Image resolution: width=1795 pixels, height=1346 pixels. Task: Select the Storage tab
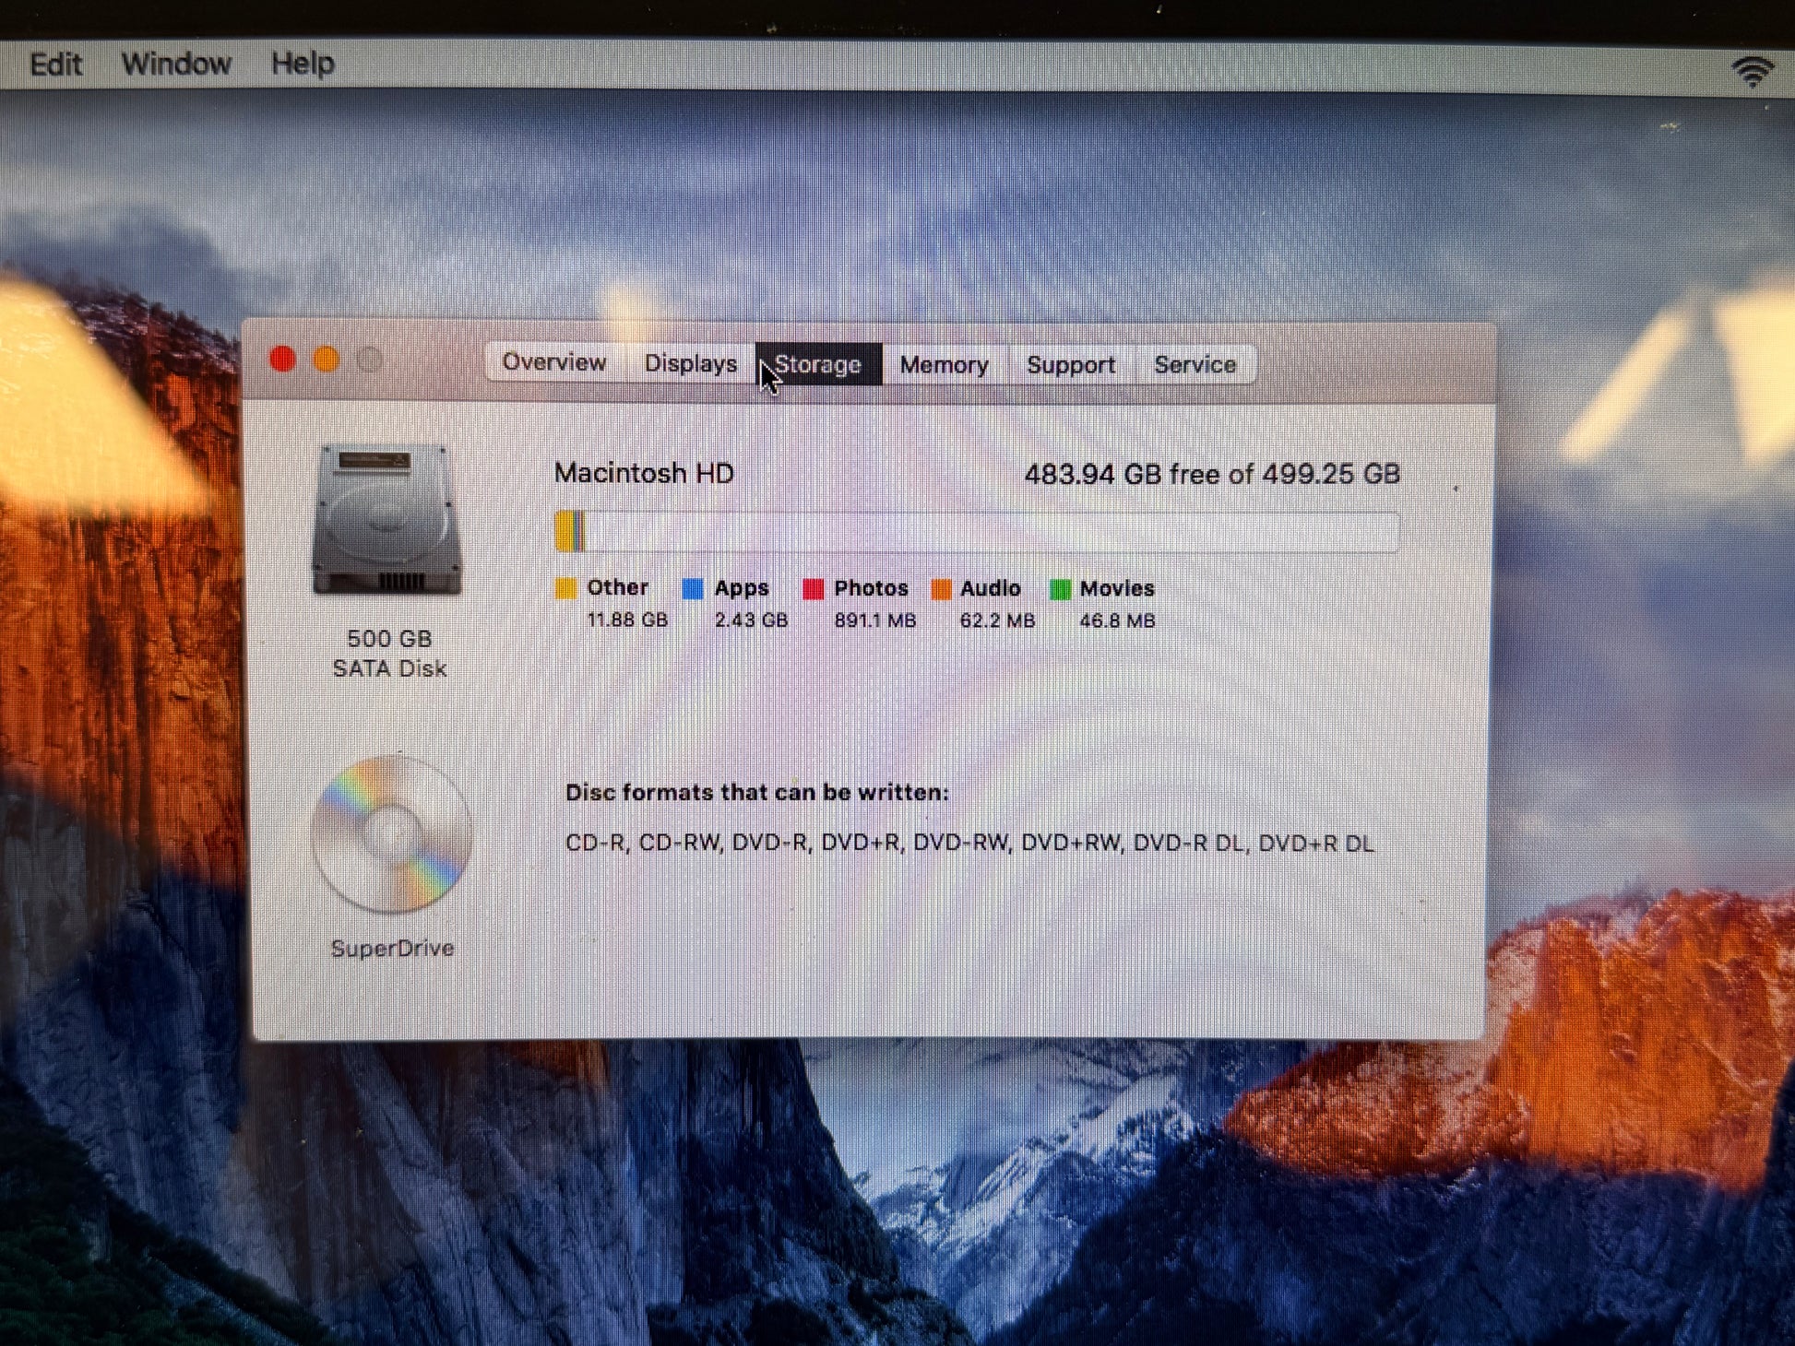click(818, 365)
